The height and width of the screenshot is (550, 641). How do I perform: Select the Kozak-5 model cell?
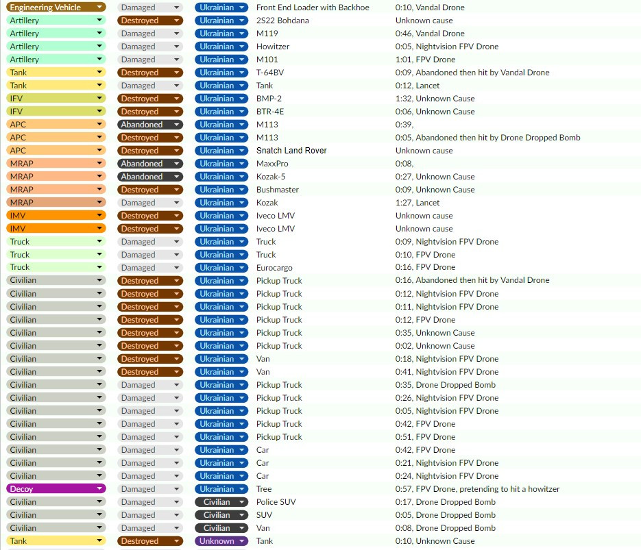coord(271,177)
